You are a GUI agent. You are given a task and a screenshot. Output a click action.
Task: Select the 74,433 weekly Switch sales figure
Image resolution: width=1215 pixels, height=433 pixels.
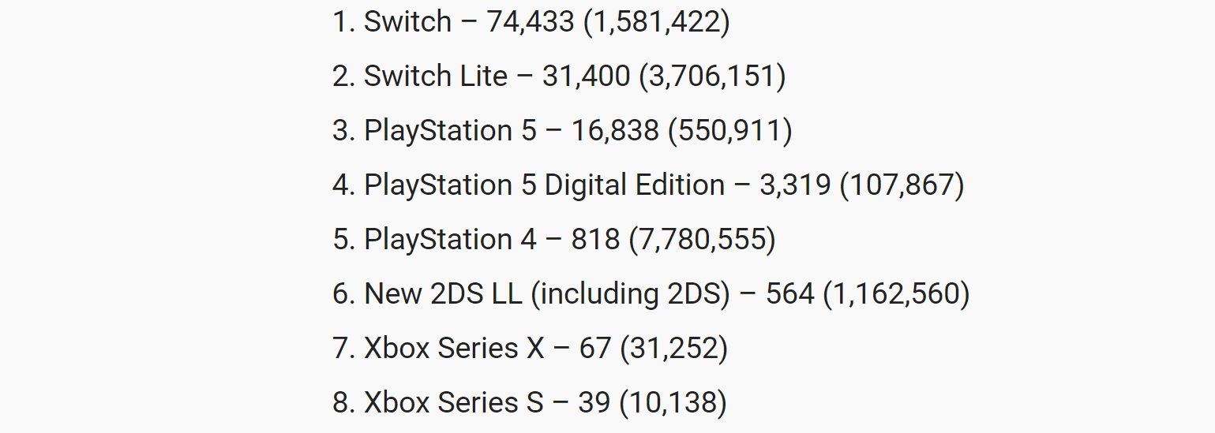[x=531, y=22]
